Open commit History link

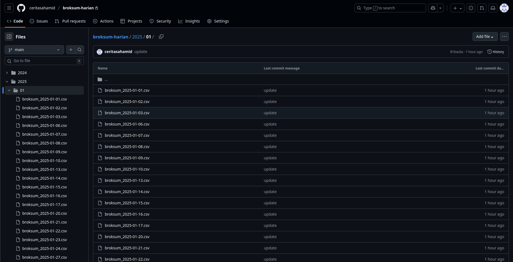[x=496, y=52]
